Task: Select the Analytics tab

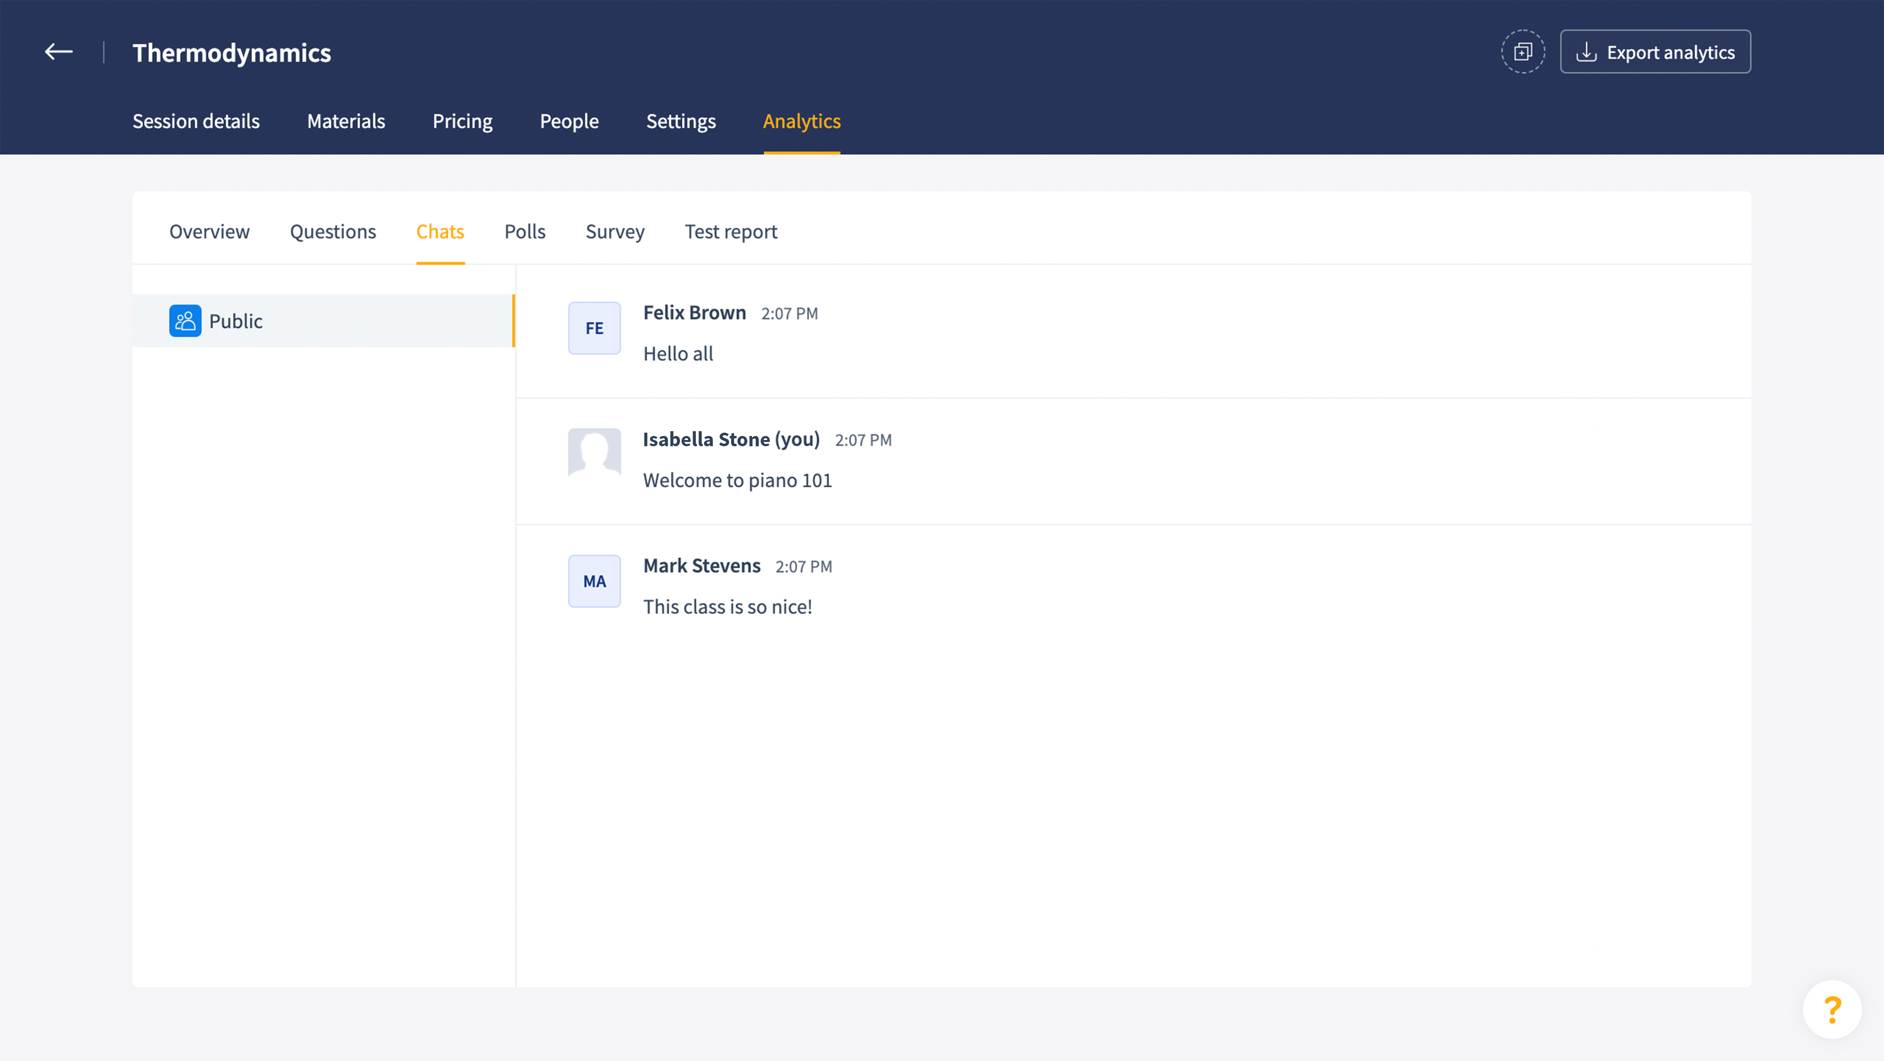Action: click(801, 121)
